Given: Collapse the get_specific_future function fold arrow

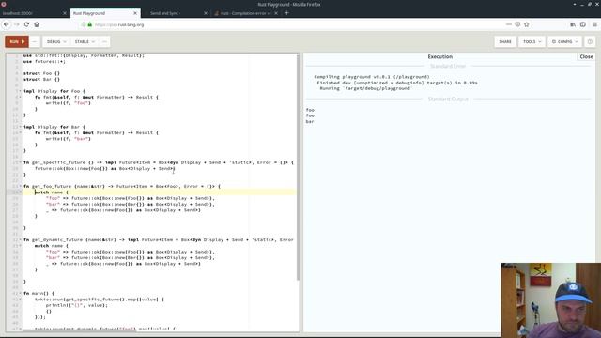Looking at the screenshot, I should (20, 162).
